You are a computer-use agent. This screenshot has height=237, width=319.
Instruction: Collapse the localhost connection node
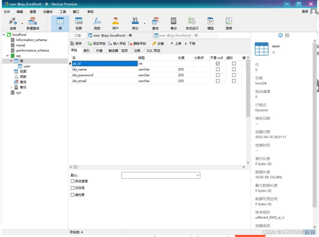[x=4, y=35]
